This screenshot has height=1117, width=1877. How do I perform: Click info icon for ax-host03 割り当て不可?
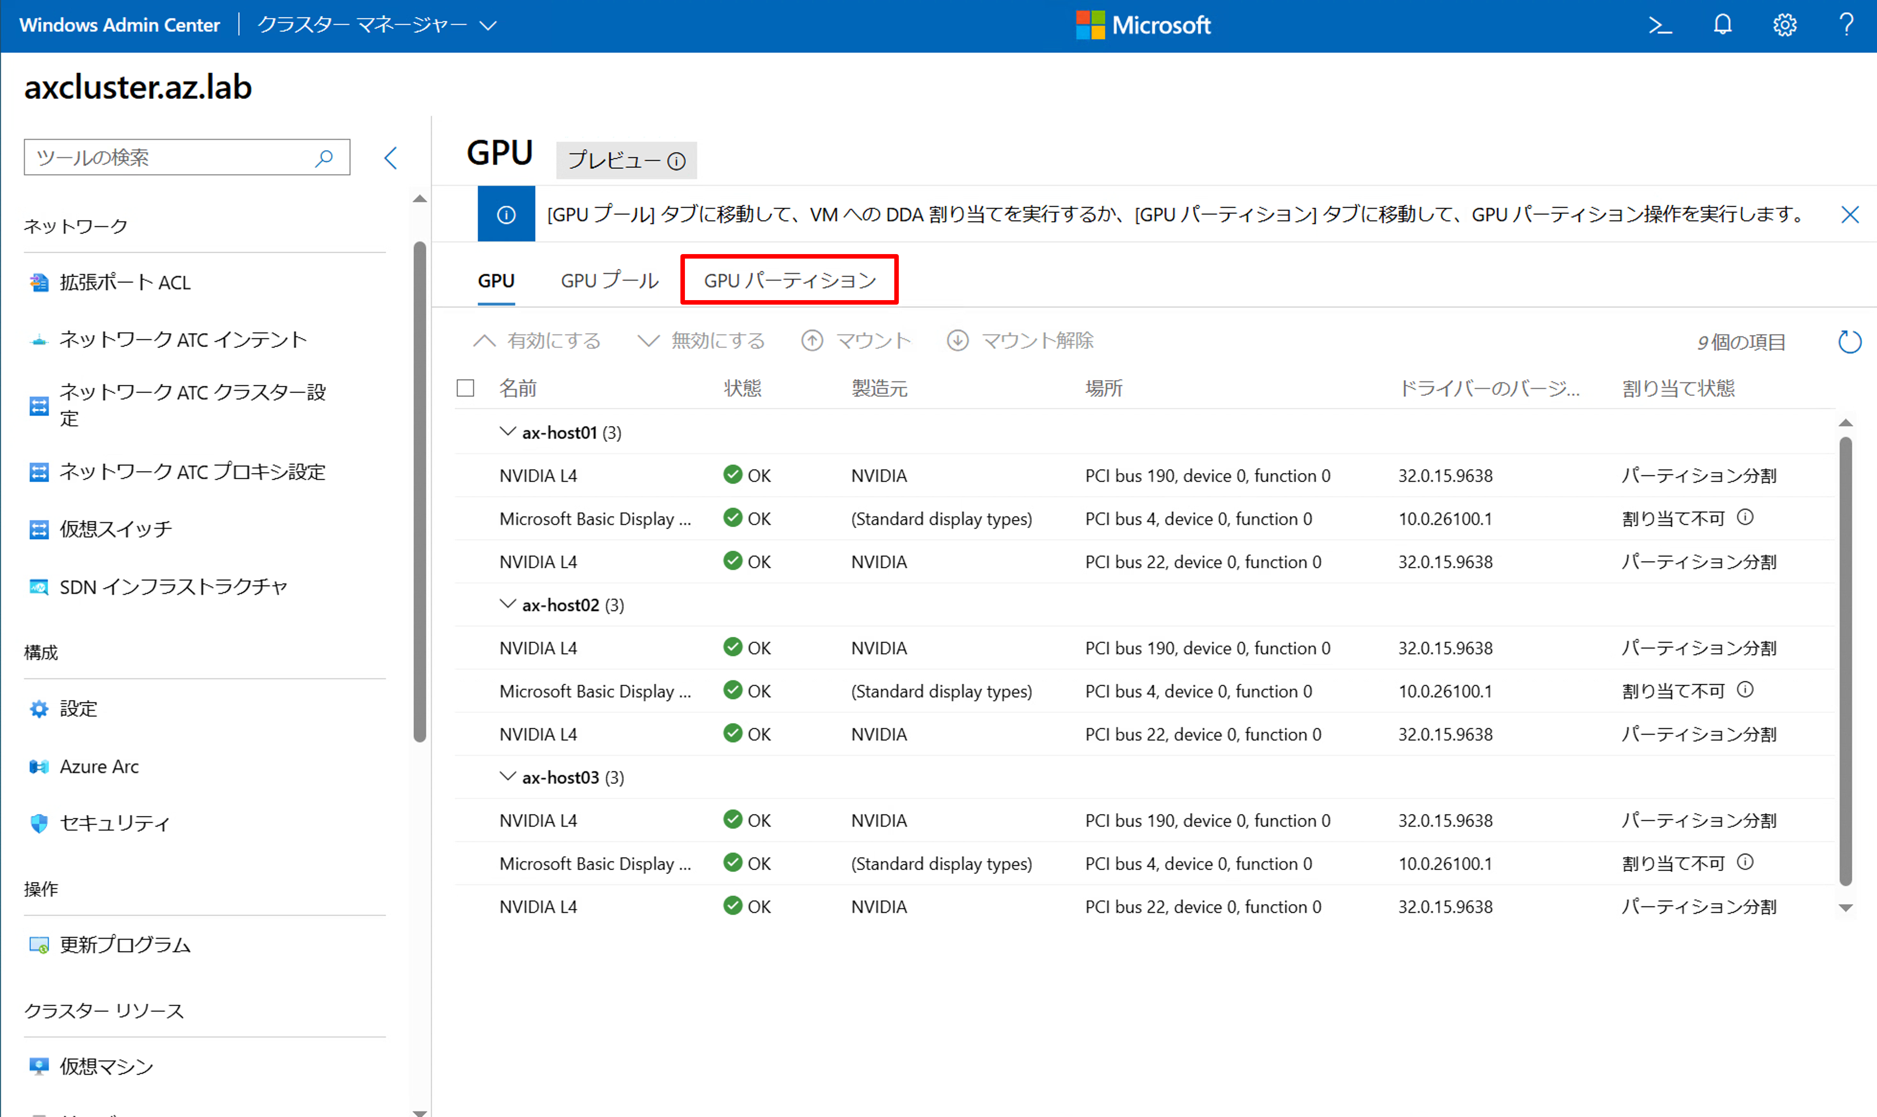[x=1745, y=862]
